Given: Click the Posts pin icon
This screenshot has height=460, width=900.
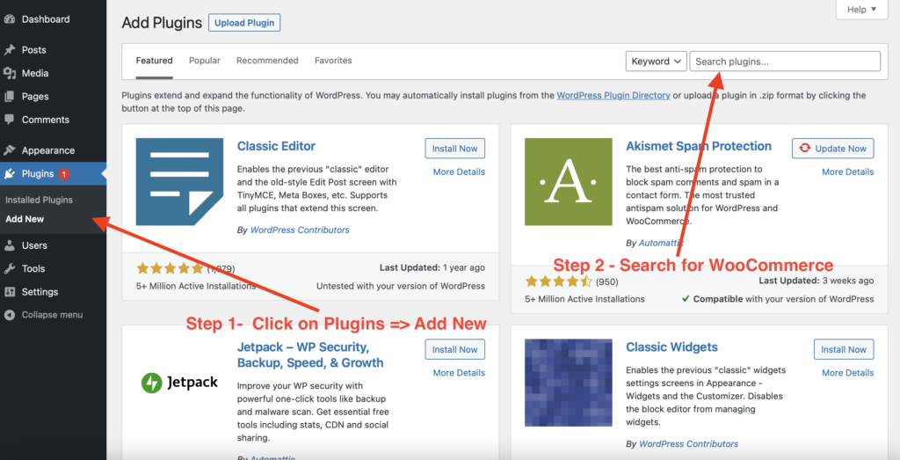Looking at the screenshot, I should click(10, 50).
